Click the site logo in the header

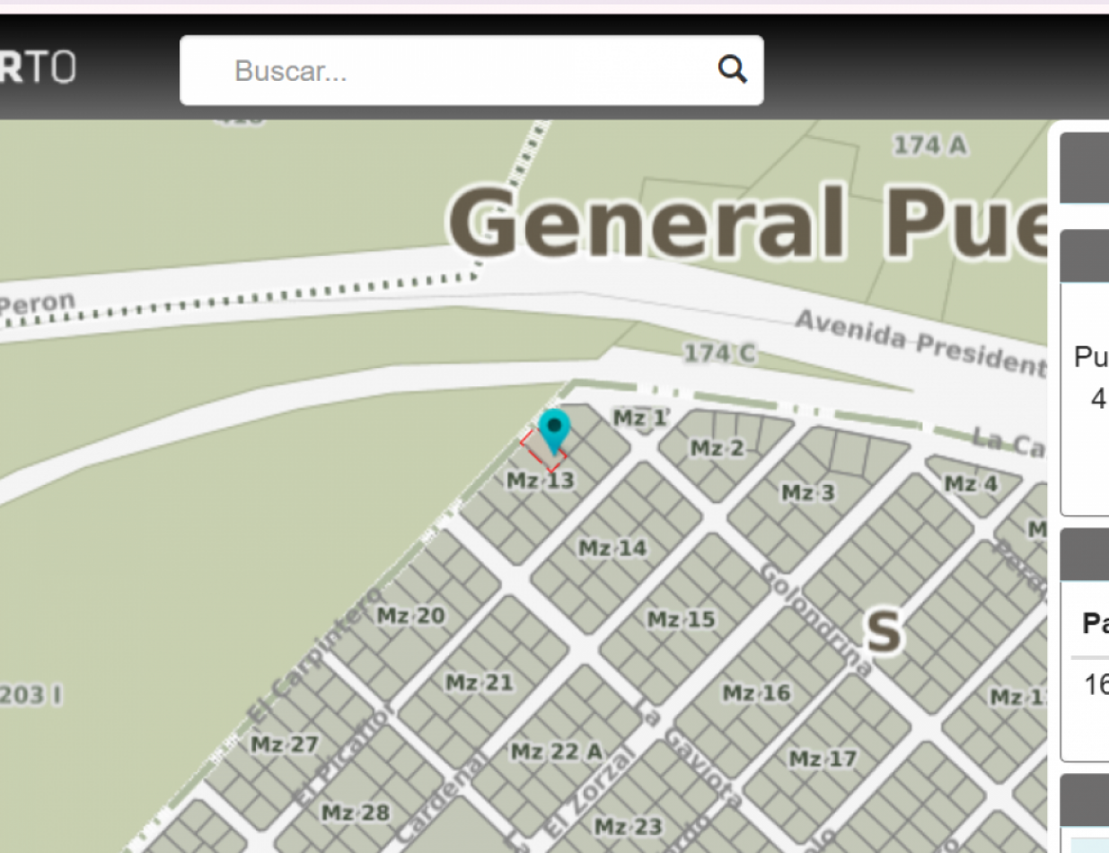click(x=38, y=68)
